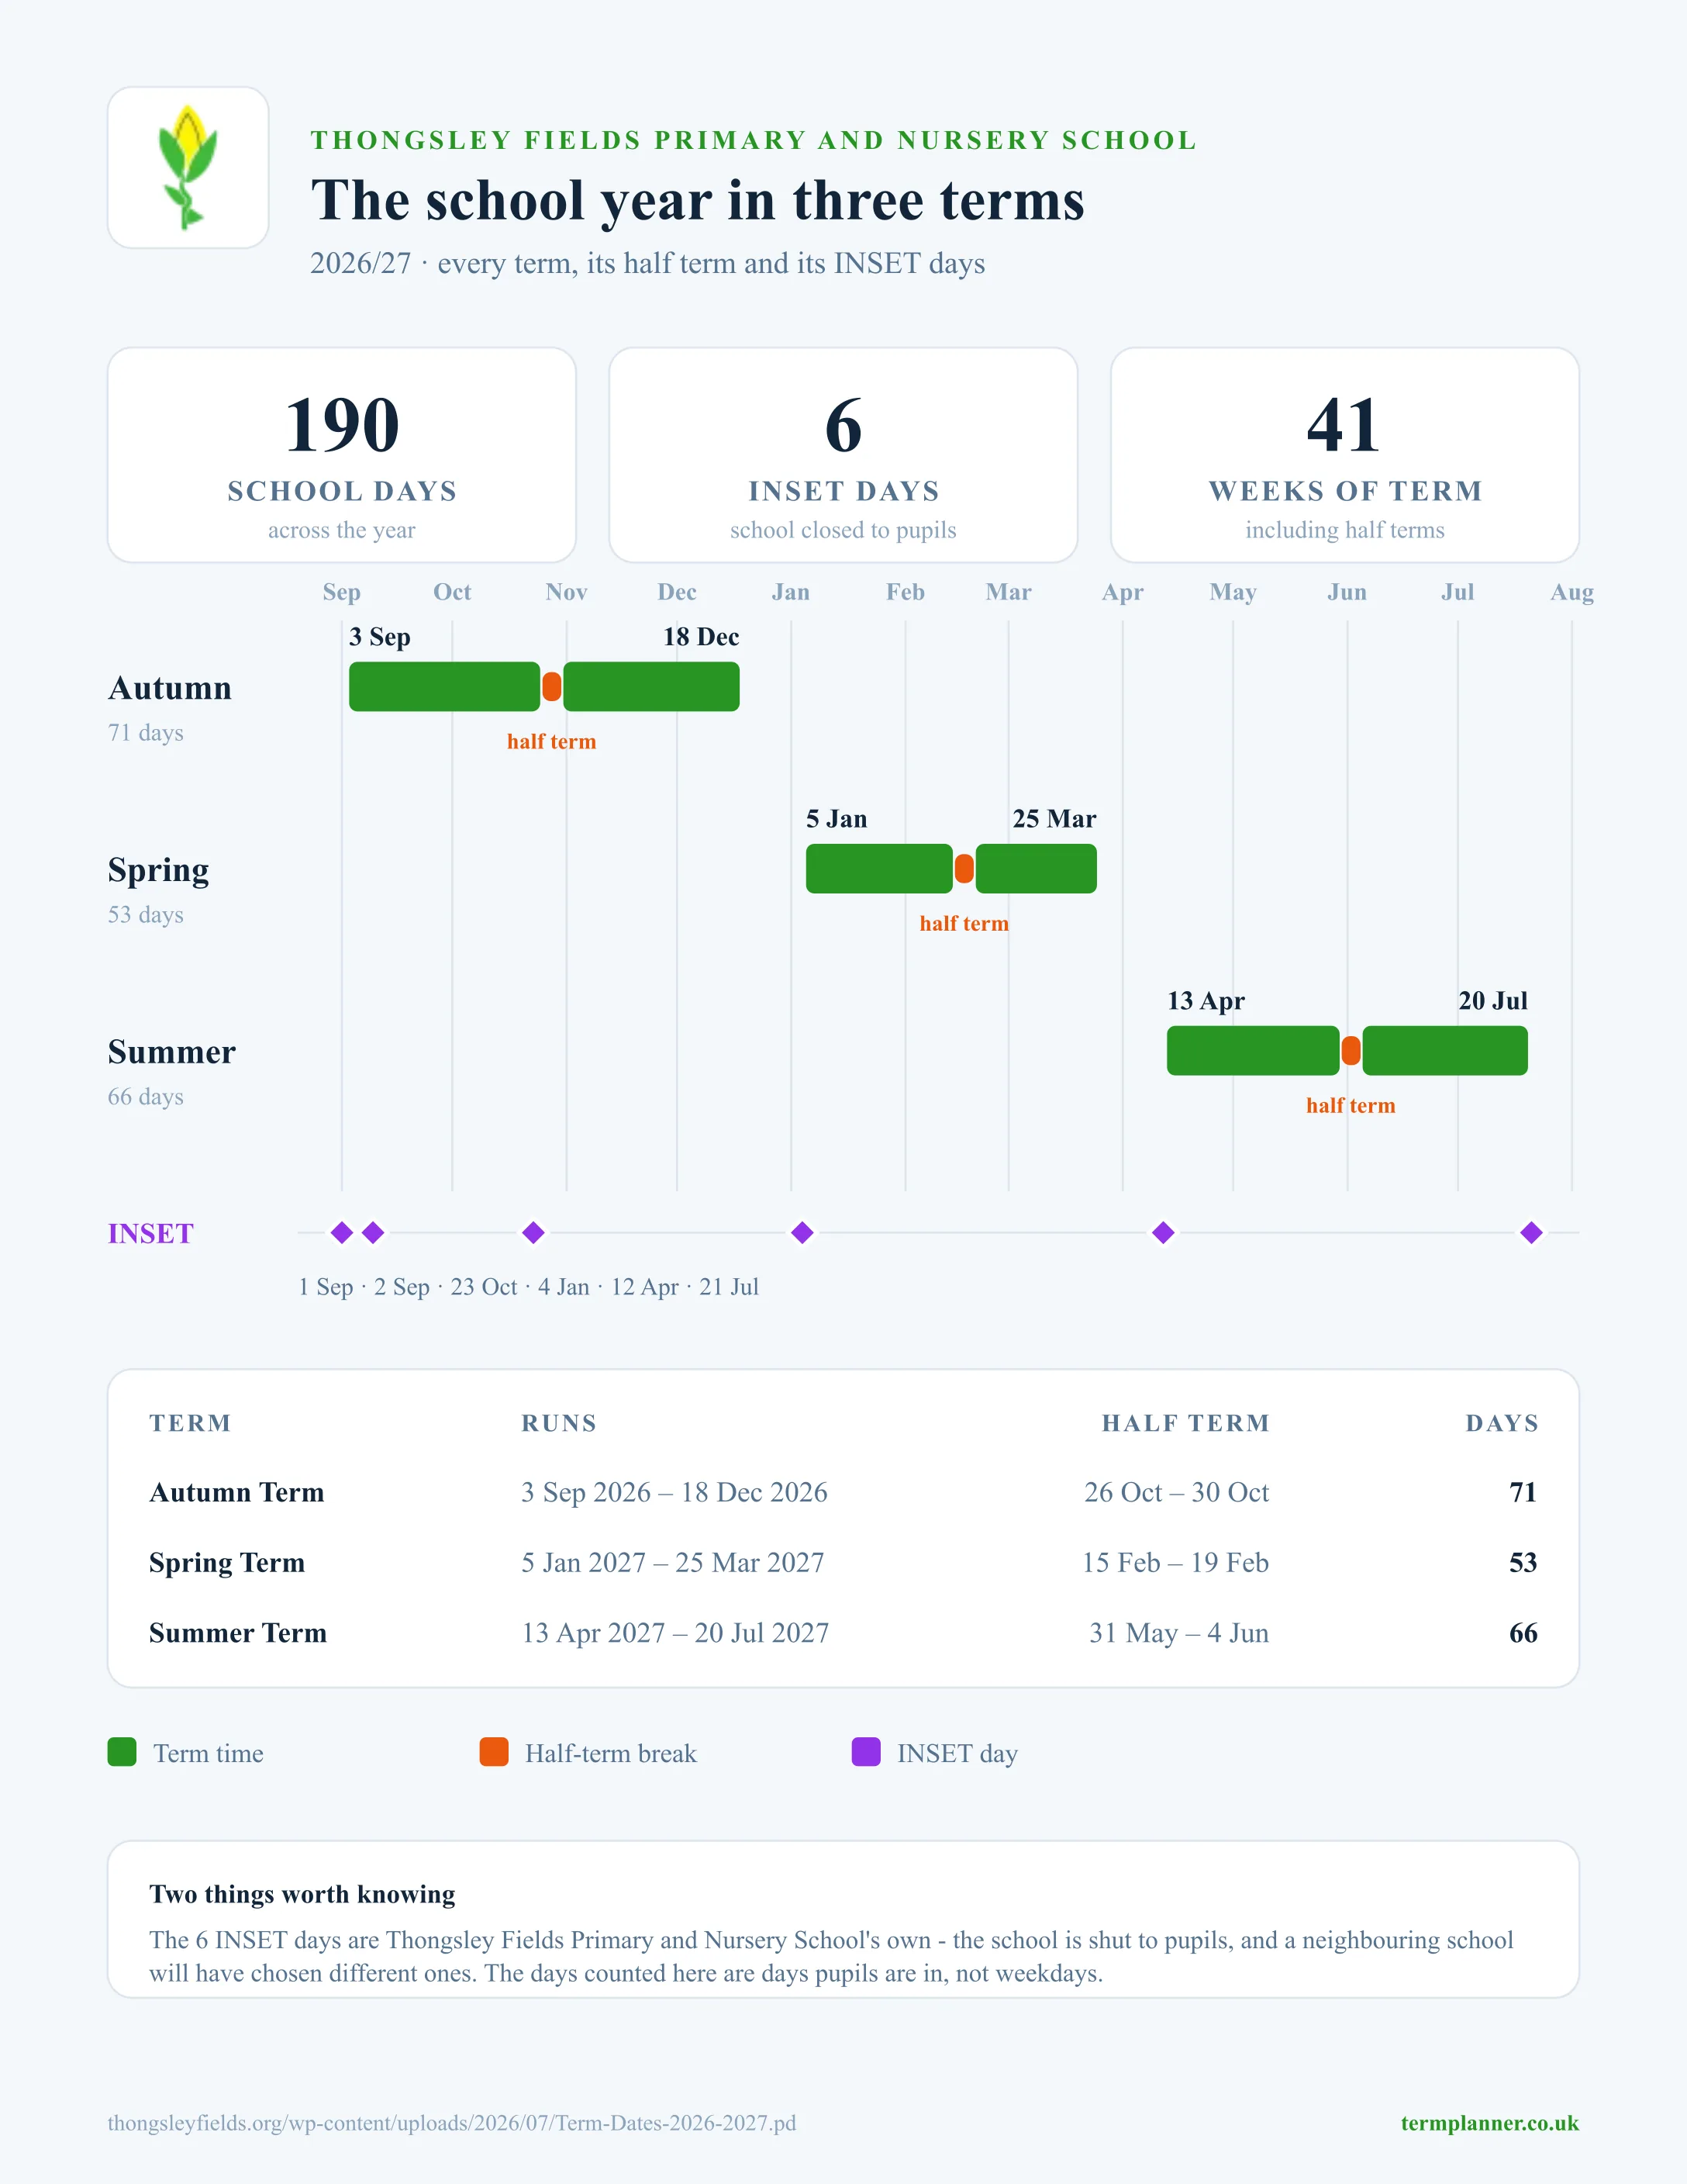This screenshot has height=2184, width=1687.
Task: Select the 21 Jul INSET diamond
Action: pyautogui.click(x=1531, y=1232)
